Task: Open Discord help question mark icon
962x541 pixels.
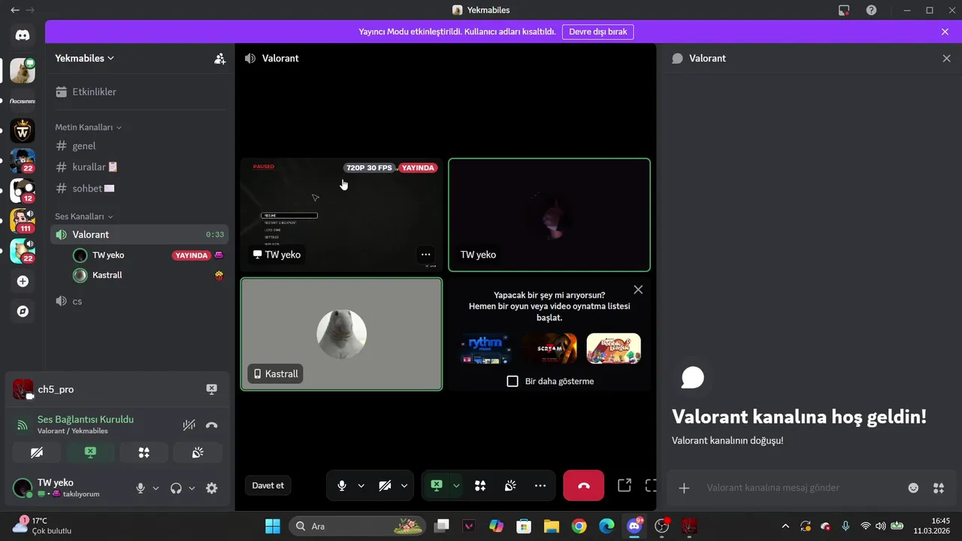Action: (x=871, y=11)
